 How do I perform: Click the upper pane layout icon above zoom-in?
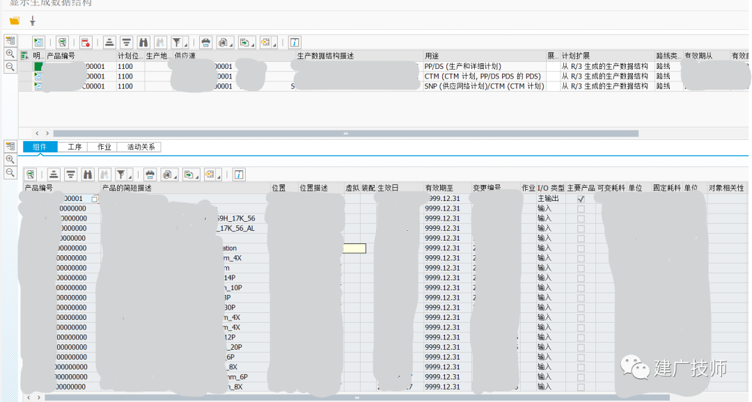10,40
